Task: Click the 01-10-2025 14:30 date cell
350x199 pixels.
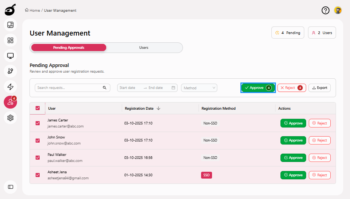Action: [x=138, y=175]
